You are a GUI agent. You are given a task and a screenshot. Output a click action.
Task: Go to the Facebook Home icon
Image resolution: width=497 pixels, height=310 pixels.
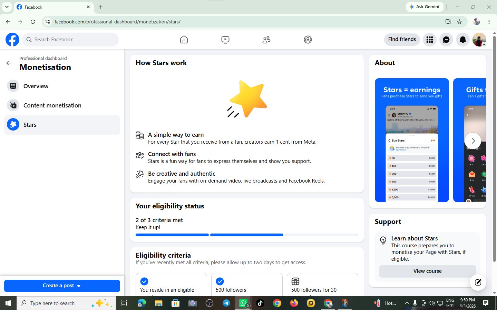[184, 40]
